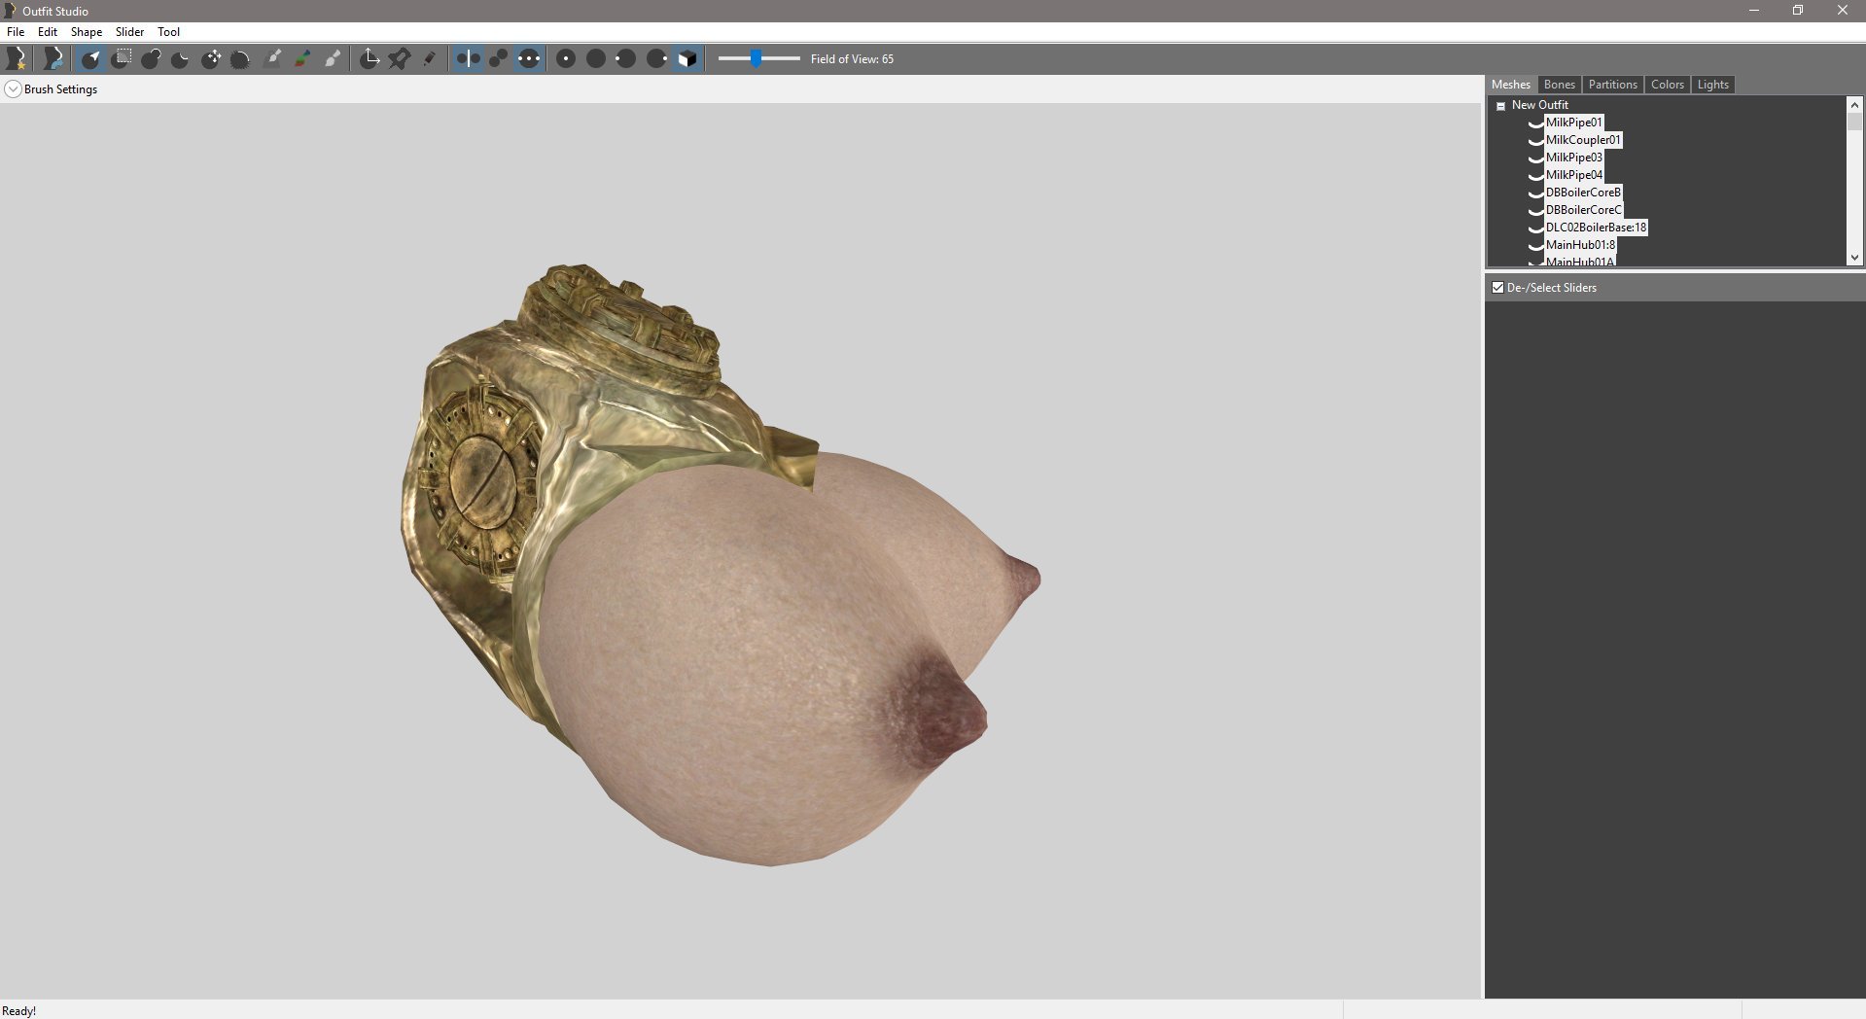Click the Load Project toolbar icon
Viewport: 1866px width, 1019px height.
pyautogui.click(x=53, y=58)
